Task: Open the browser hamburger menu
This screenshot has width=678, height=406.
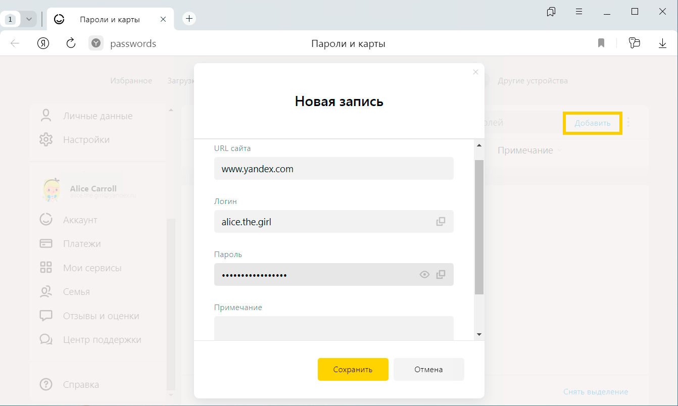Action: click(579, 12)
